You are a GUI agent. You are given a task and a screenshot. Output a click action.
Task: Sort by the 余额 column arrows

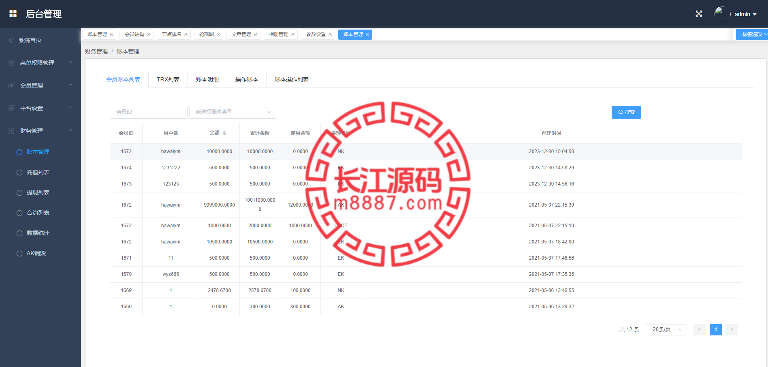(x=224, y=133)
